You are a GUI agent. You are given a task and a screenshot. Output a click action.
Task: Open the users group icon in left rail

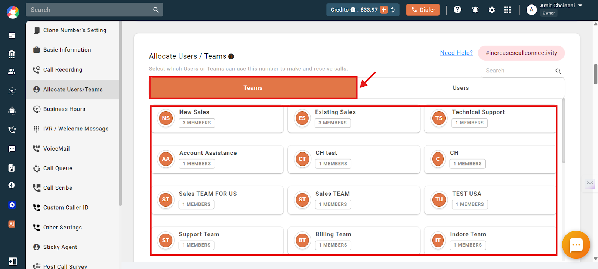12,72
